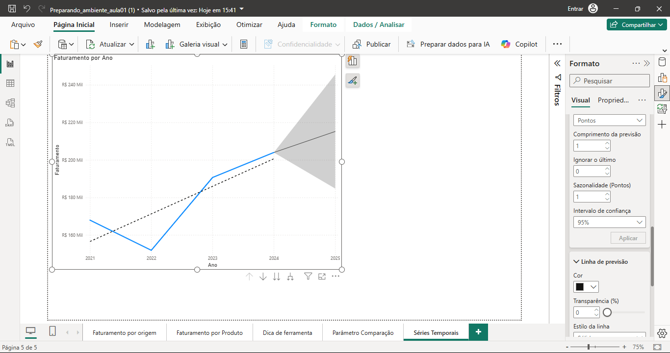Click the Compartilhar button
The height and width of the screenshot is (353, 670).
pyautogui.click(x=637, y=25)
